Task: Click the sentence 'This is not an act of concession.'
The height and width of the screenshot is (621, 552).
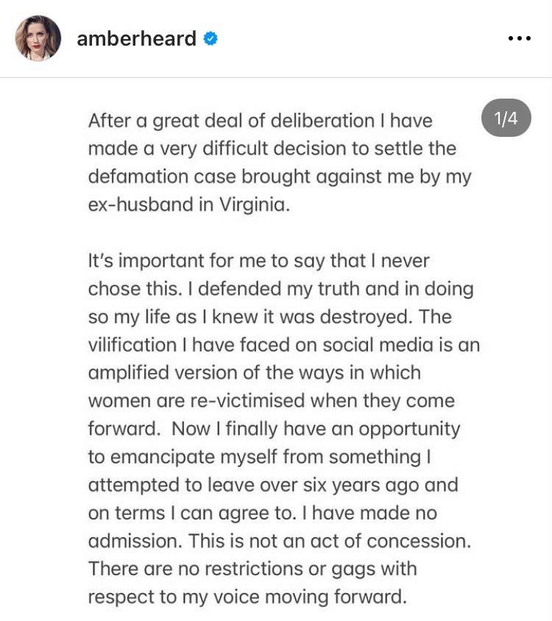Action: coord(330,541)
